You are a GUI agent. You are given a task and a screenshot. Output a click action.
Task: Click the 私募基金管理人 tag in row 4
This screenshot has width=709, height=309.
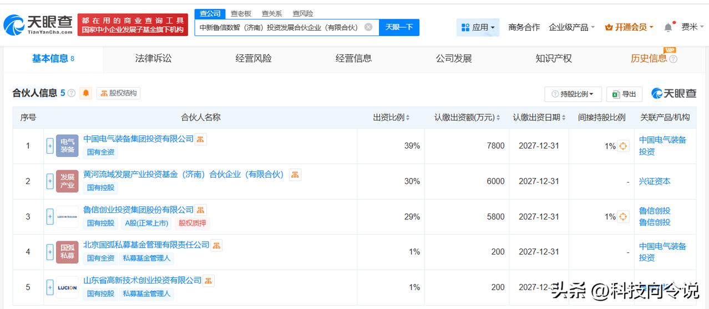point(146,258)
